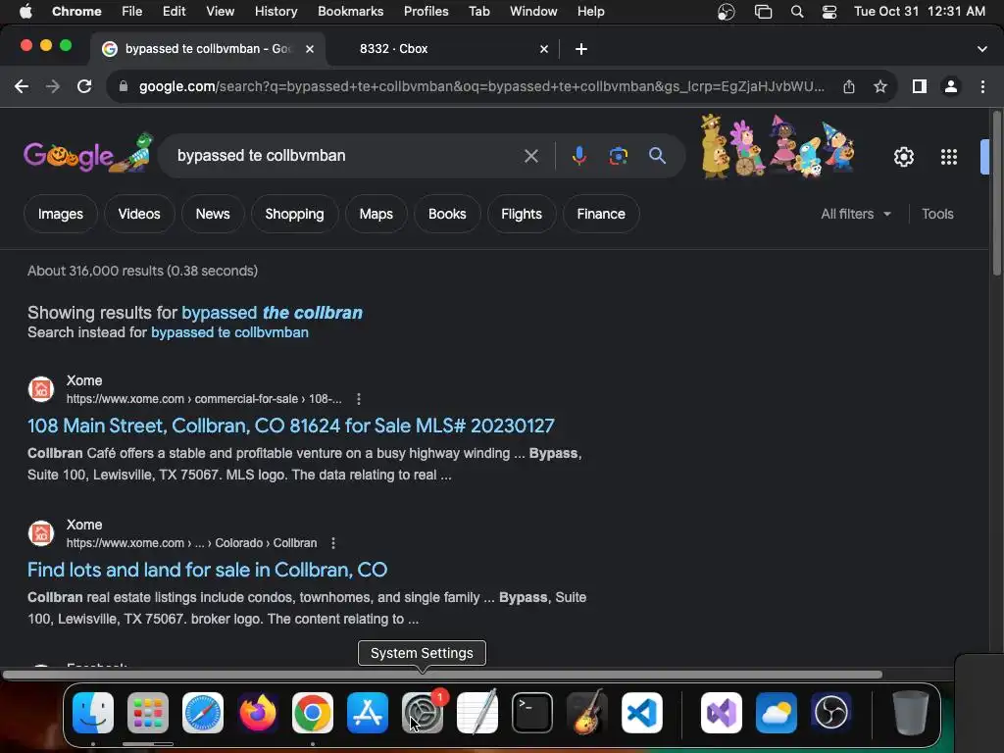Open Chrome profile avatar menu

click(x=951, y=86)
